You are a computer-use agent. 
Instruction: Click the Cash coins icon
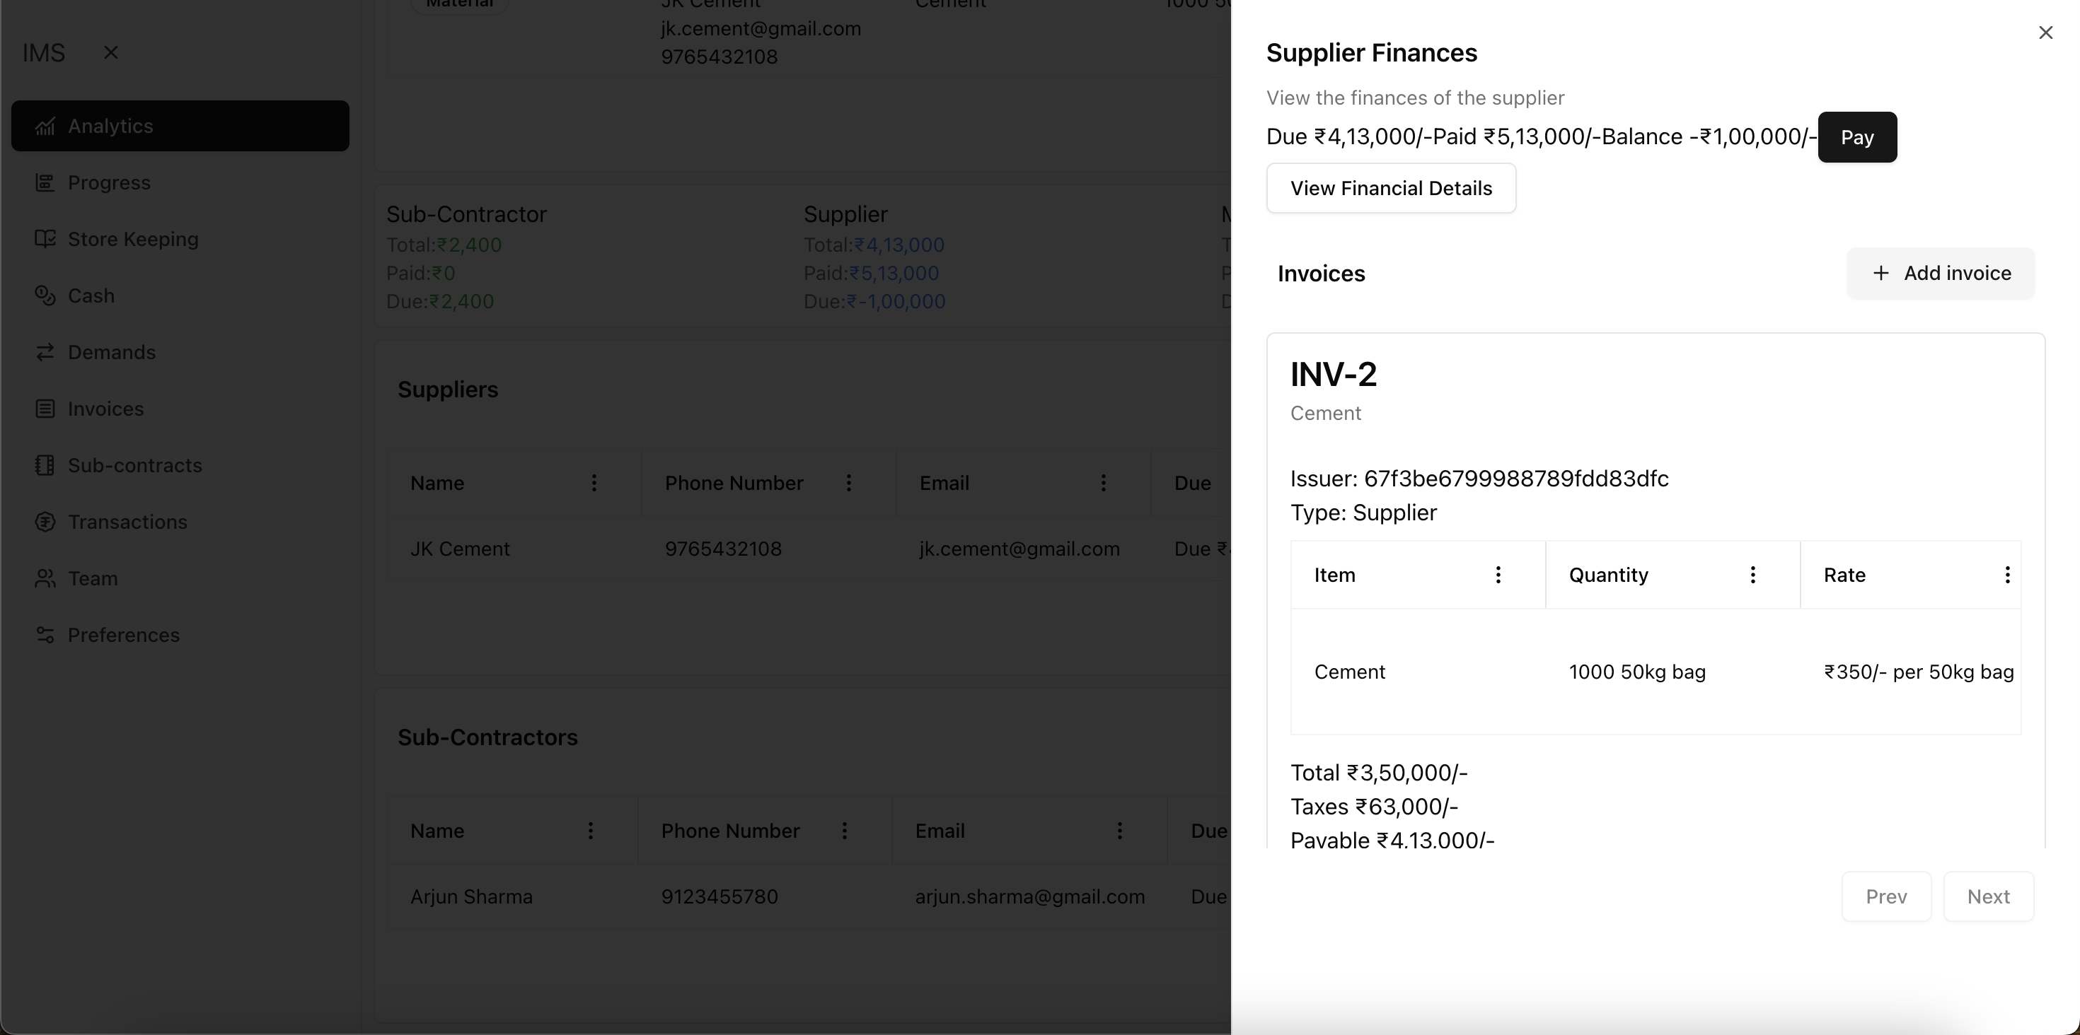click(45, 296)
